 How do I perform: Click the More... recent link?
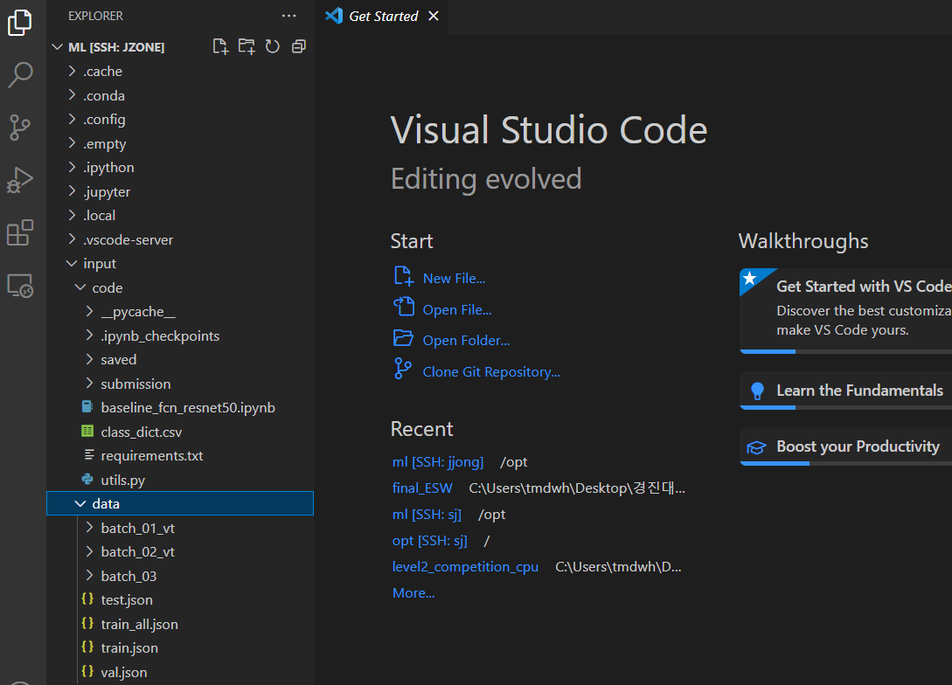pyautogui.click(x=413, y=593)
